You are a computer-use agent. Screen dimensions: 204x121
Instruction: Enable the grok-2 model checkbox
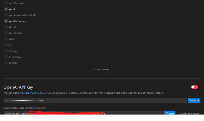click(x=6, y=39)
